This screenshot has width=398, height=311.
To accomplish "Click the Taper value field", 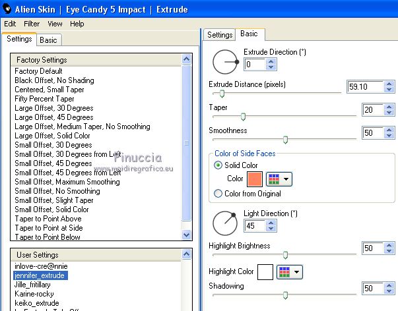I will coord(373,110).
